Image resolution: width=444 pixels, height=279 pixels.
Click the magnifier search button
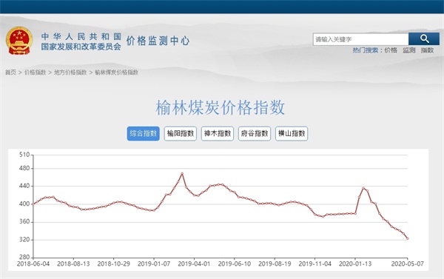click(424, 39)
